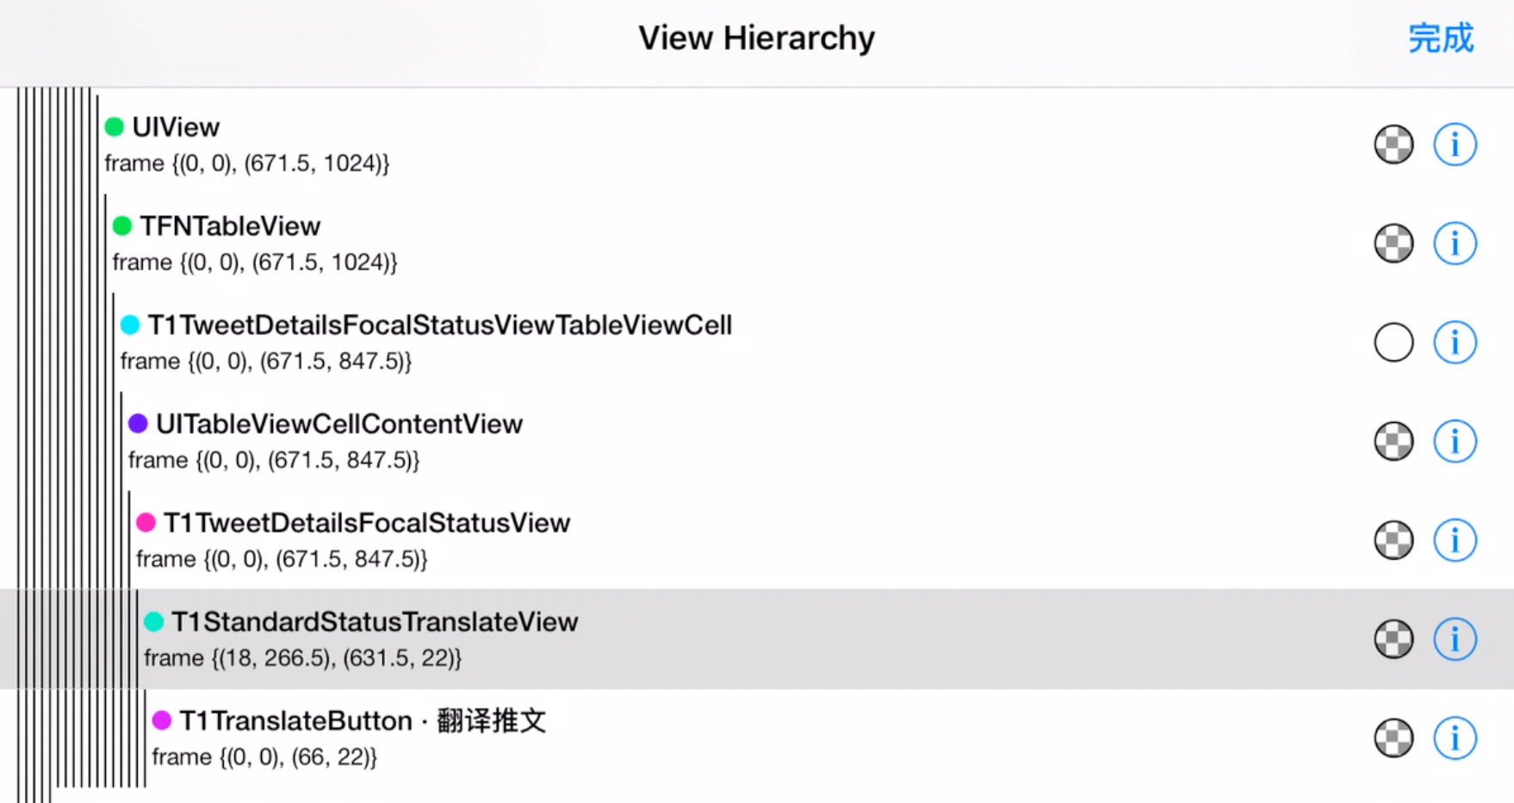This screenshot has width=1514, height=803.
Task: Open info for T1StandardStatusTranslateView
Action: [x=1455, y=639]
